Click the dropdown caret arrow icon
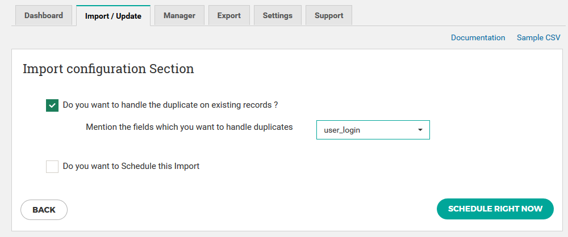568x237 pixels. 420,129
